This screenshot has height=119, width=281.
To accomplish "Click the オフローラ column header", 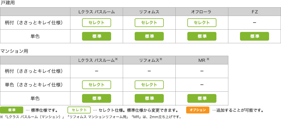I will click(x=202, y=12).
